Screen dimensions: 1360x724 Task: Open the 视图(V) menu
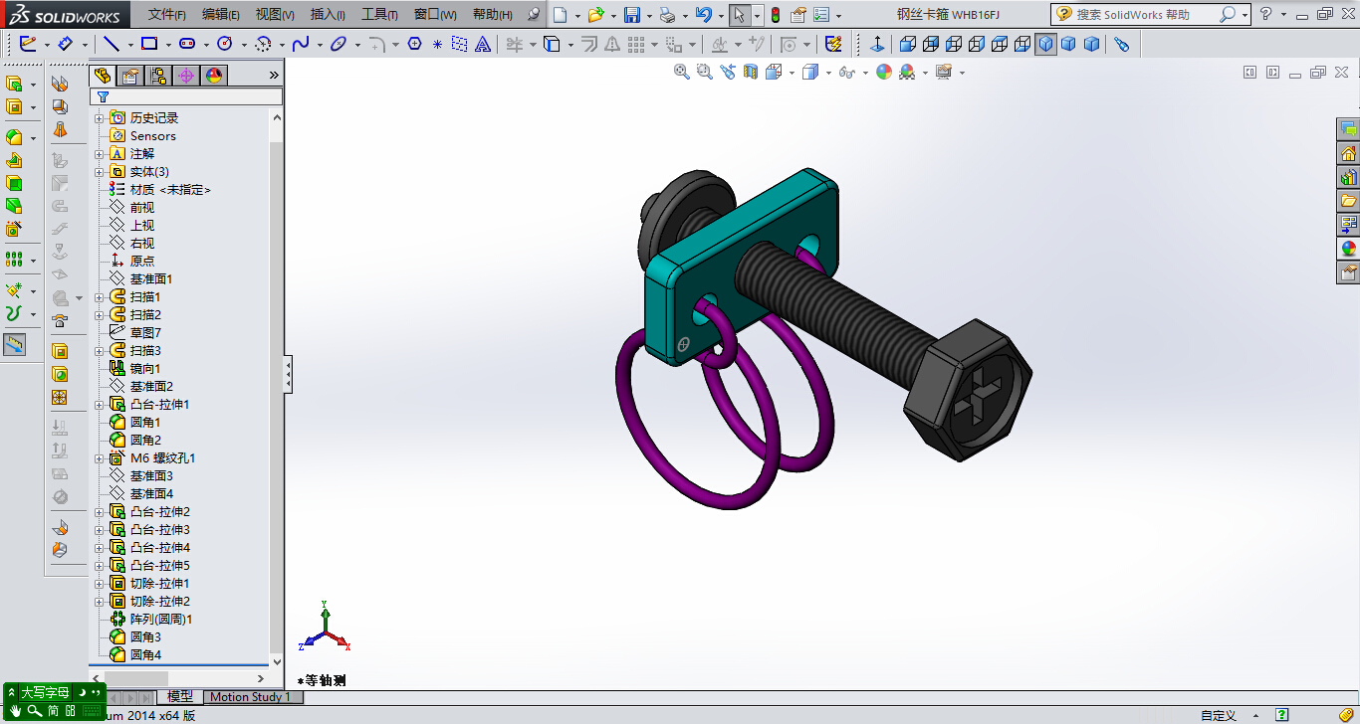tap(275, 15)
